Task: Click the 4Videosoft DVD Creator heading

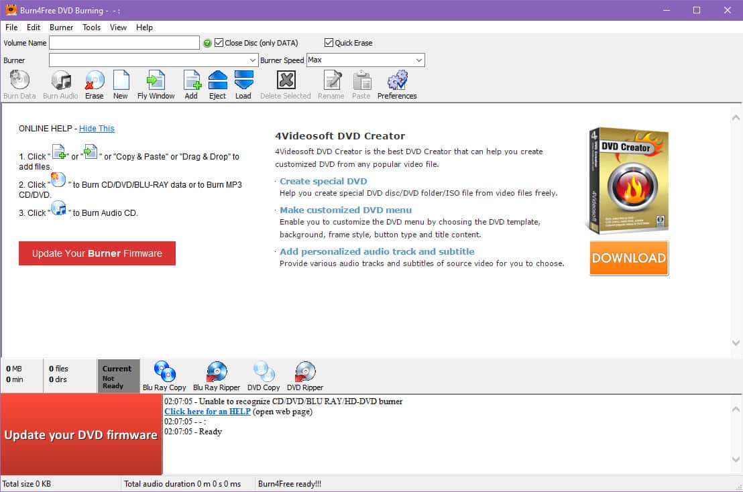Action: [340, 136]
